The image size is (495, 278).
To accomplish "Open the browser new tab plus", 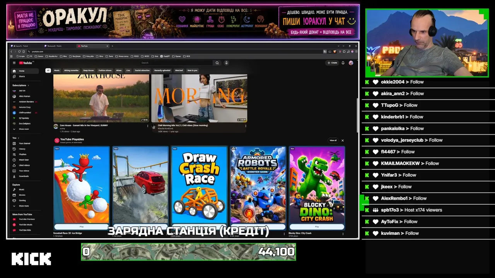I will pyautogui.click(x=112, y=46).
